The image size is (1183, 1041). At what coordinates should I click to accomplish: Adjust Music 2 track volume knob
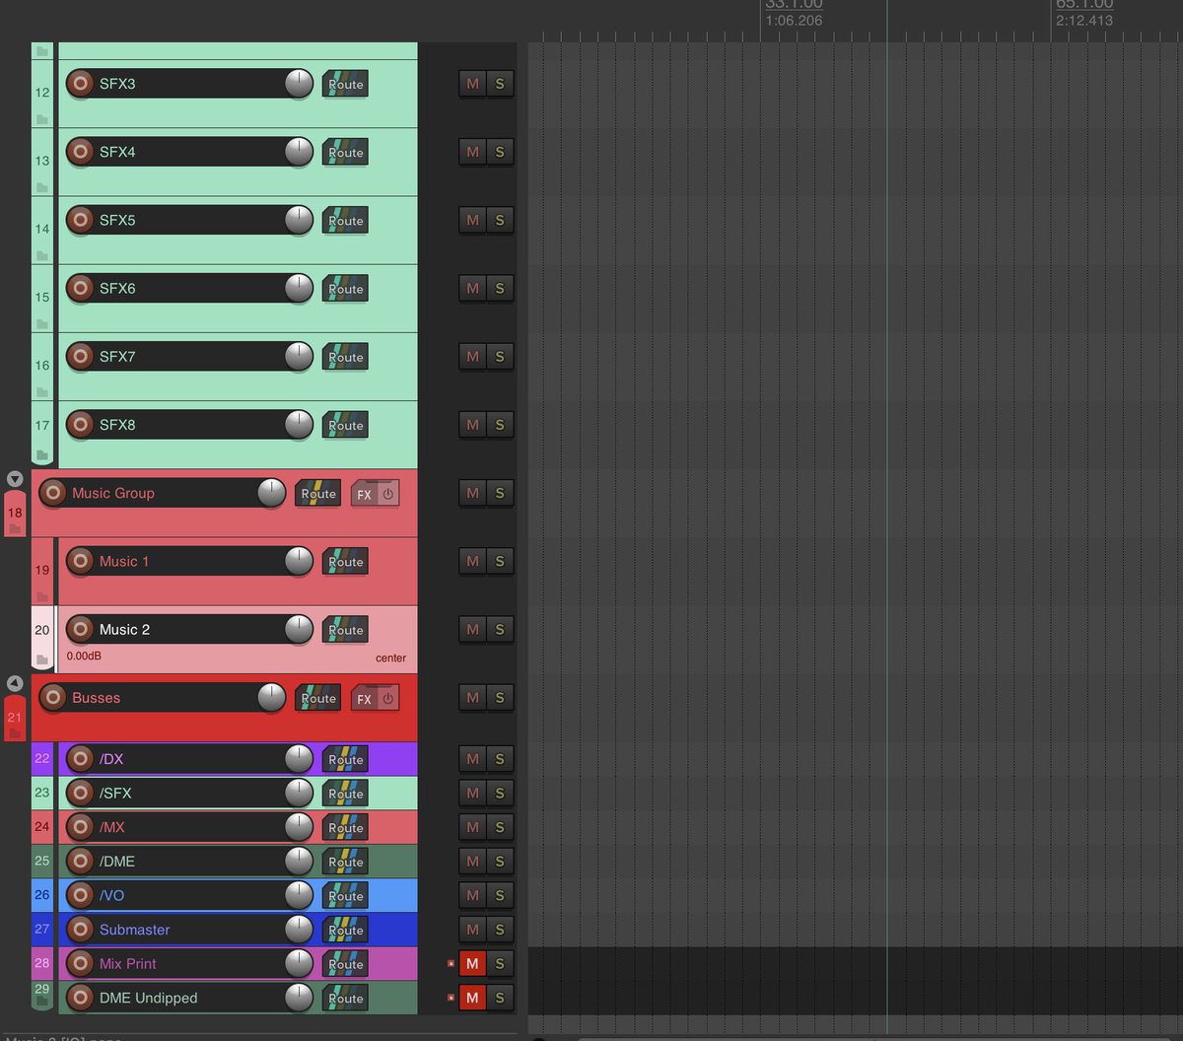pyautogui.click(x=299, y=629)
